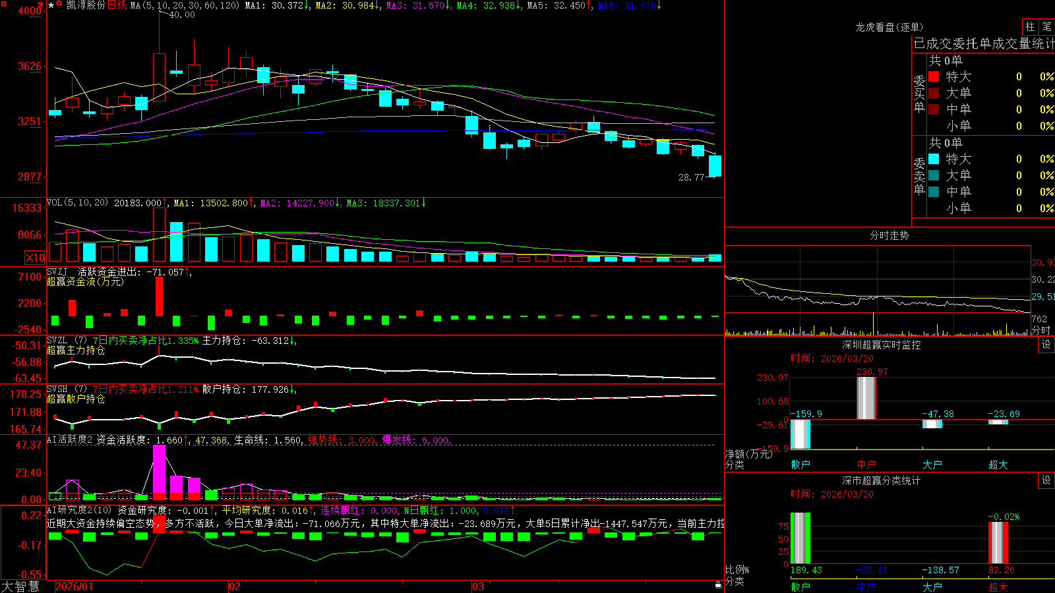This screenshot has height=593, width=1055.
Task: Click the 大智慧 logo in the bottom-left
Action: [20, 586]
